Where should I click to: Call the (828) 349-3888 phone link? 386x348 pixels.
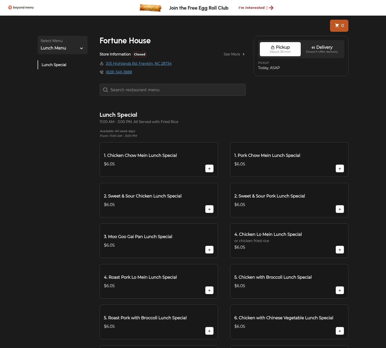click(x=119, y=72)
